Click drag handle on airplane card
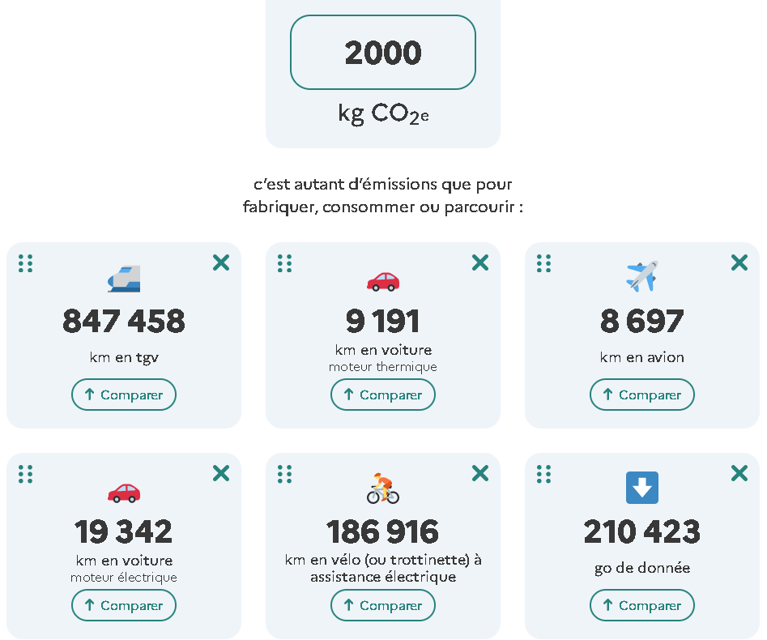This screenshot has height=640, width=767. (x=543, y=263)
